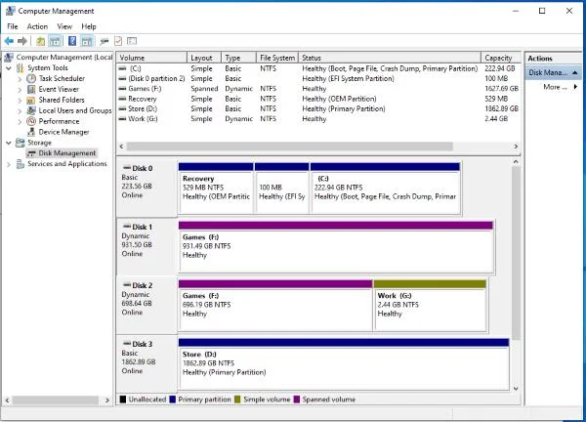Image resolution: width=586 pixels, height=422 pixels.
Task: Expand the Shared Folders node
Action: tap(20, 101)
